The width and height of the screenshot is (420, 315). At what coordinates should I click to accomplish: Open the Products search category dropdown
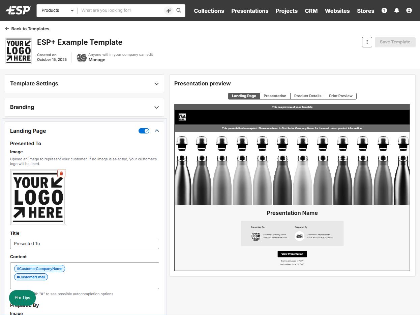tap(57, 10)
